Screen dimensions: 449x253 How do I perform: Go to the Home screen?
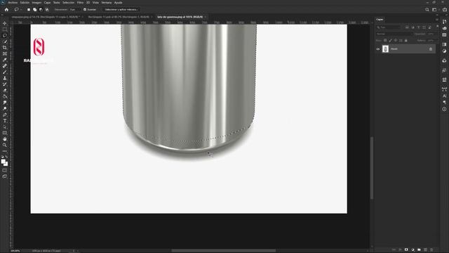[6, 9]
